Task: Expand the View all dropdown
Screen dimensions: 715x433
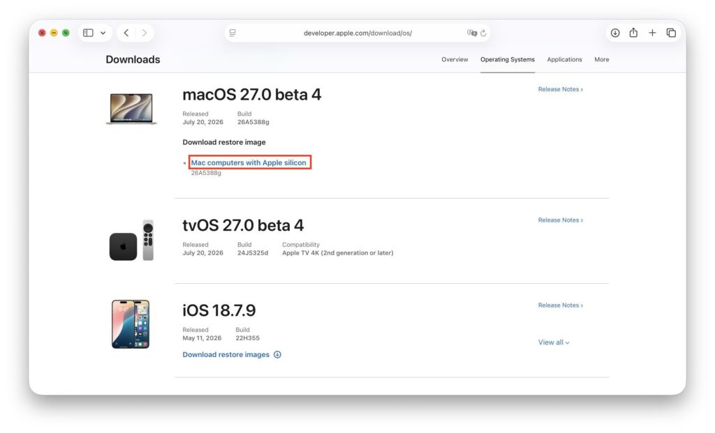Action: coord(554,342)
